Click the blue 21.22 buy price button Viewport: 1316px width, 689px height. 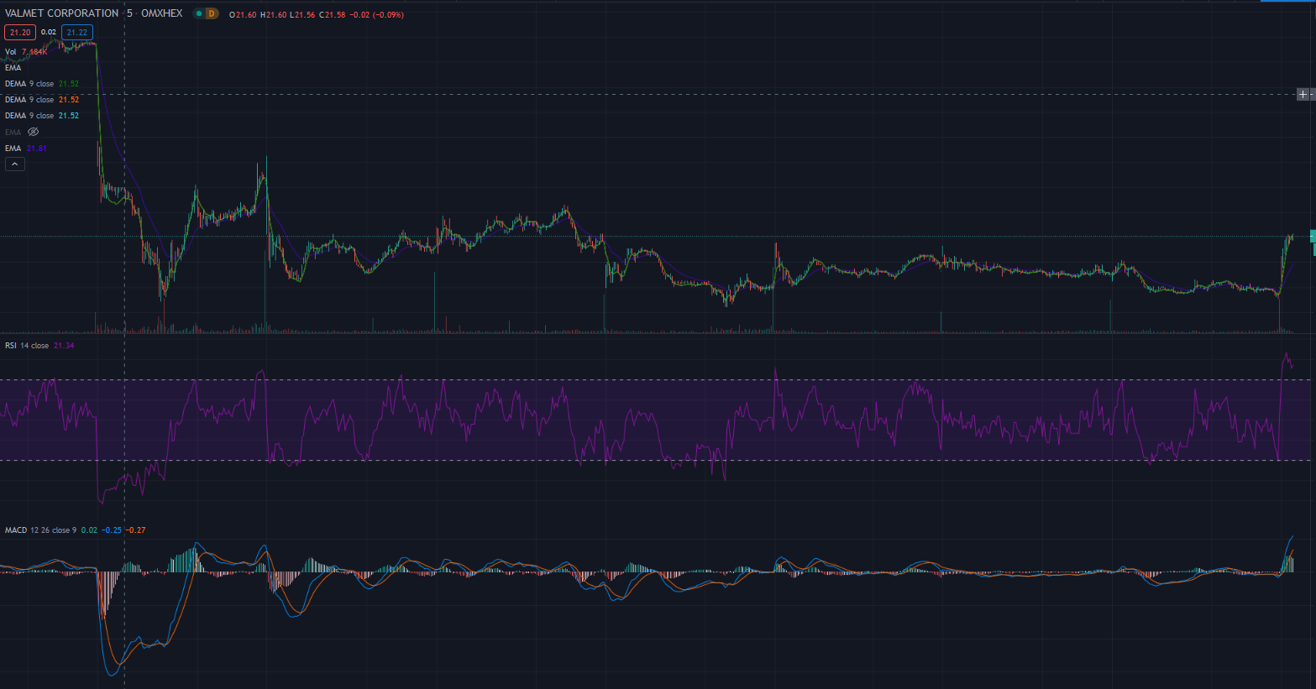[77, 32]
